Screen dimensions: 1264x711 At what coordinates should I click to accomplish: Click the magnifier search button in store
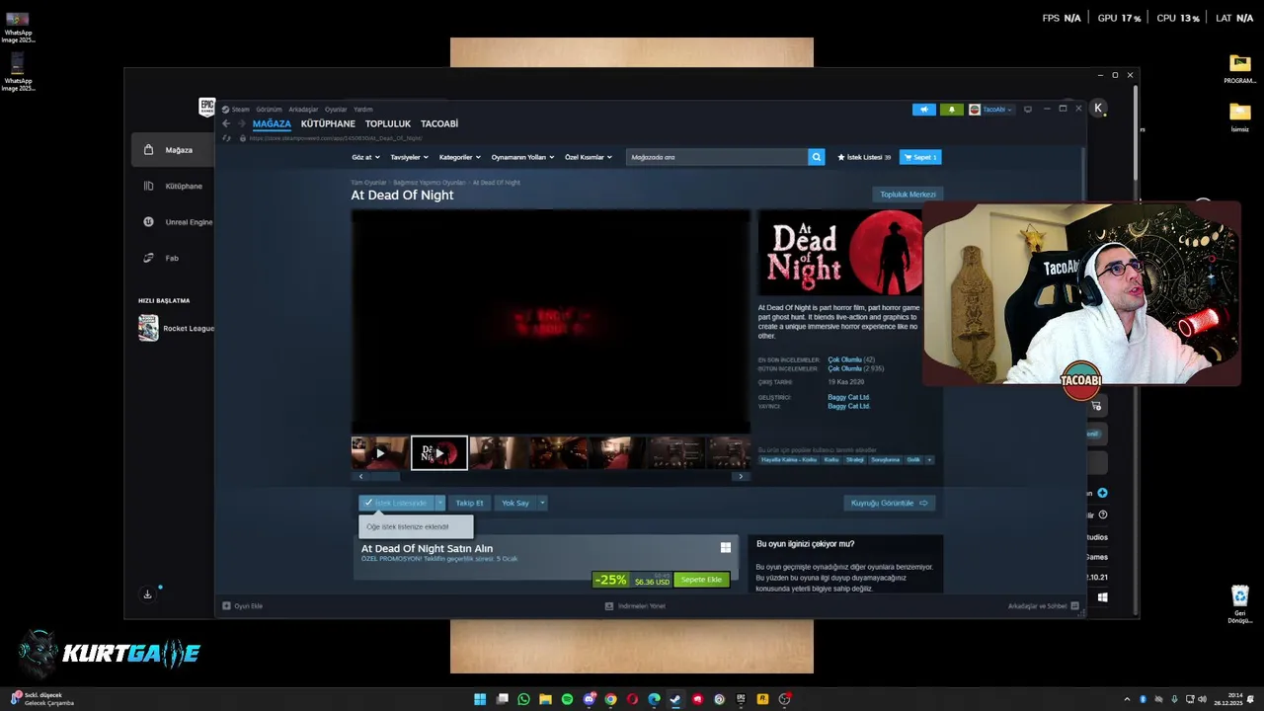(816, 157)
